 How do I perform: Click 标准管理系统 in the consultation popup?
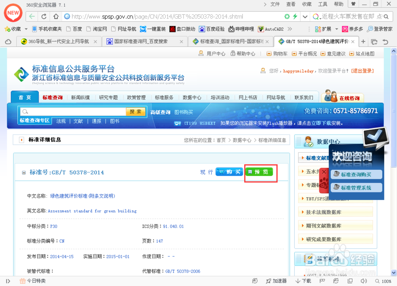(356, 188)
